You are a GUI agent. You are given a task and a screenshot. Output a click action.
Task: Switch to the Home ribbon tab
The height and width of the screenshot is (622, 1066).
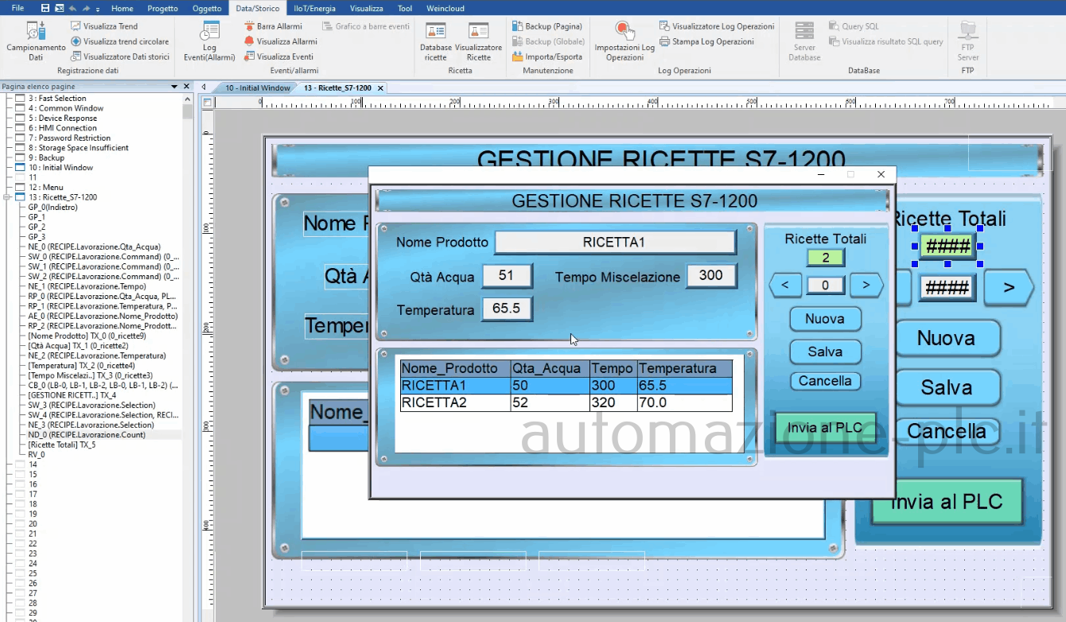(123, 8)
